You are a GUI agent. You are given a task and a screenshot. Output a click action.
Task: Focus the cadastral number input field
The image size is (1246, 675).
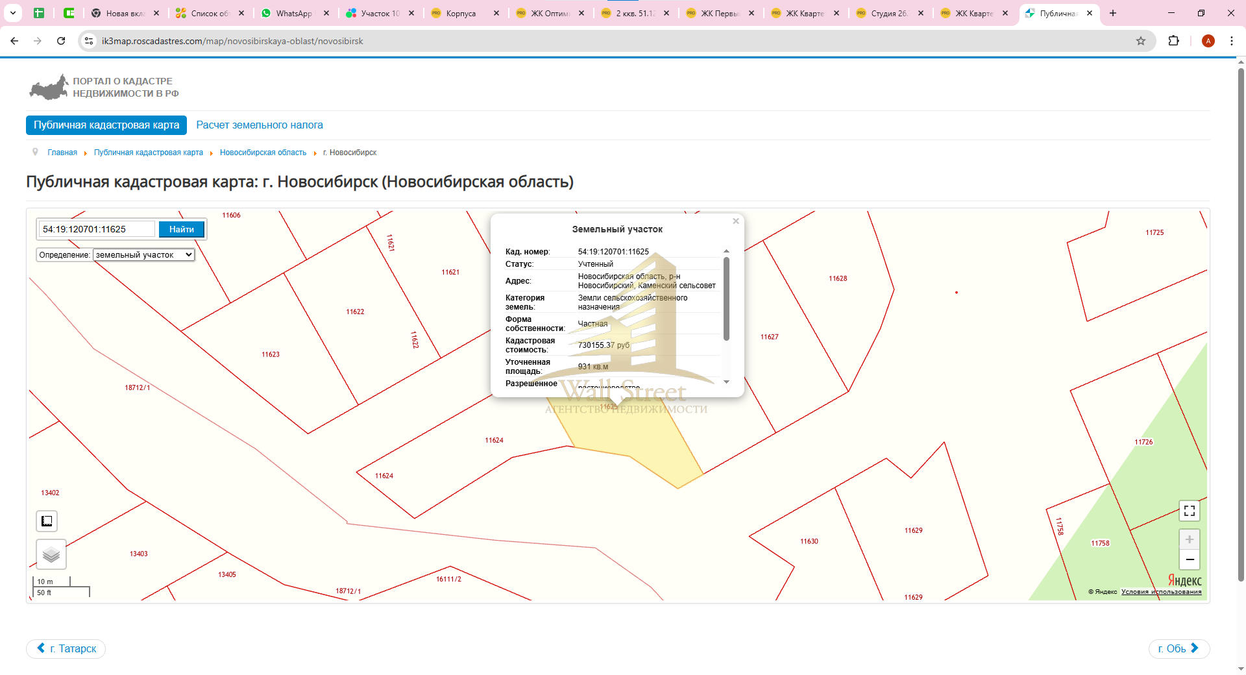point(97,229)
